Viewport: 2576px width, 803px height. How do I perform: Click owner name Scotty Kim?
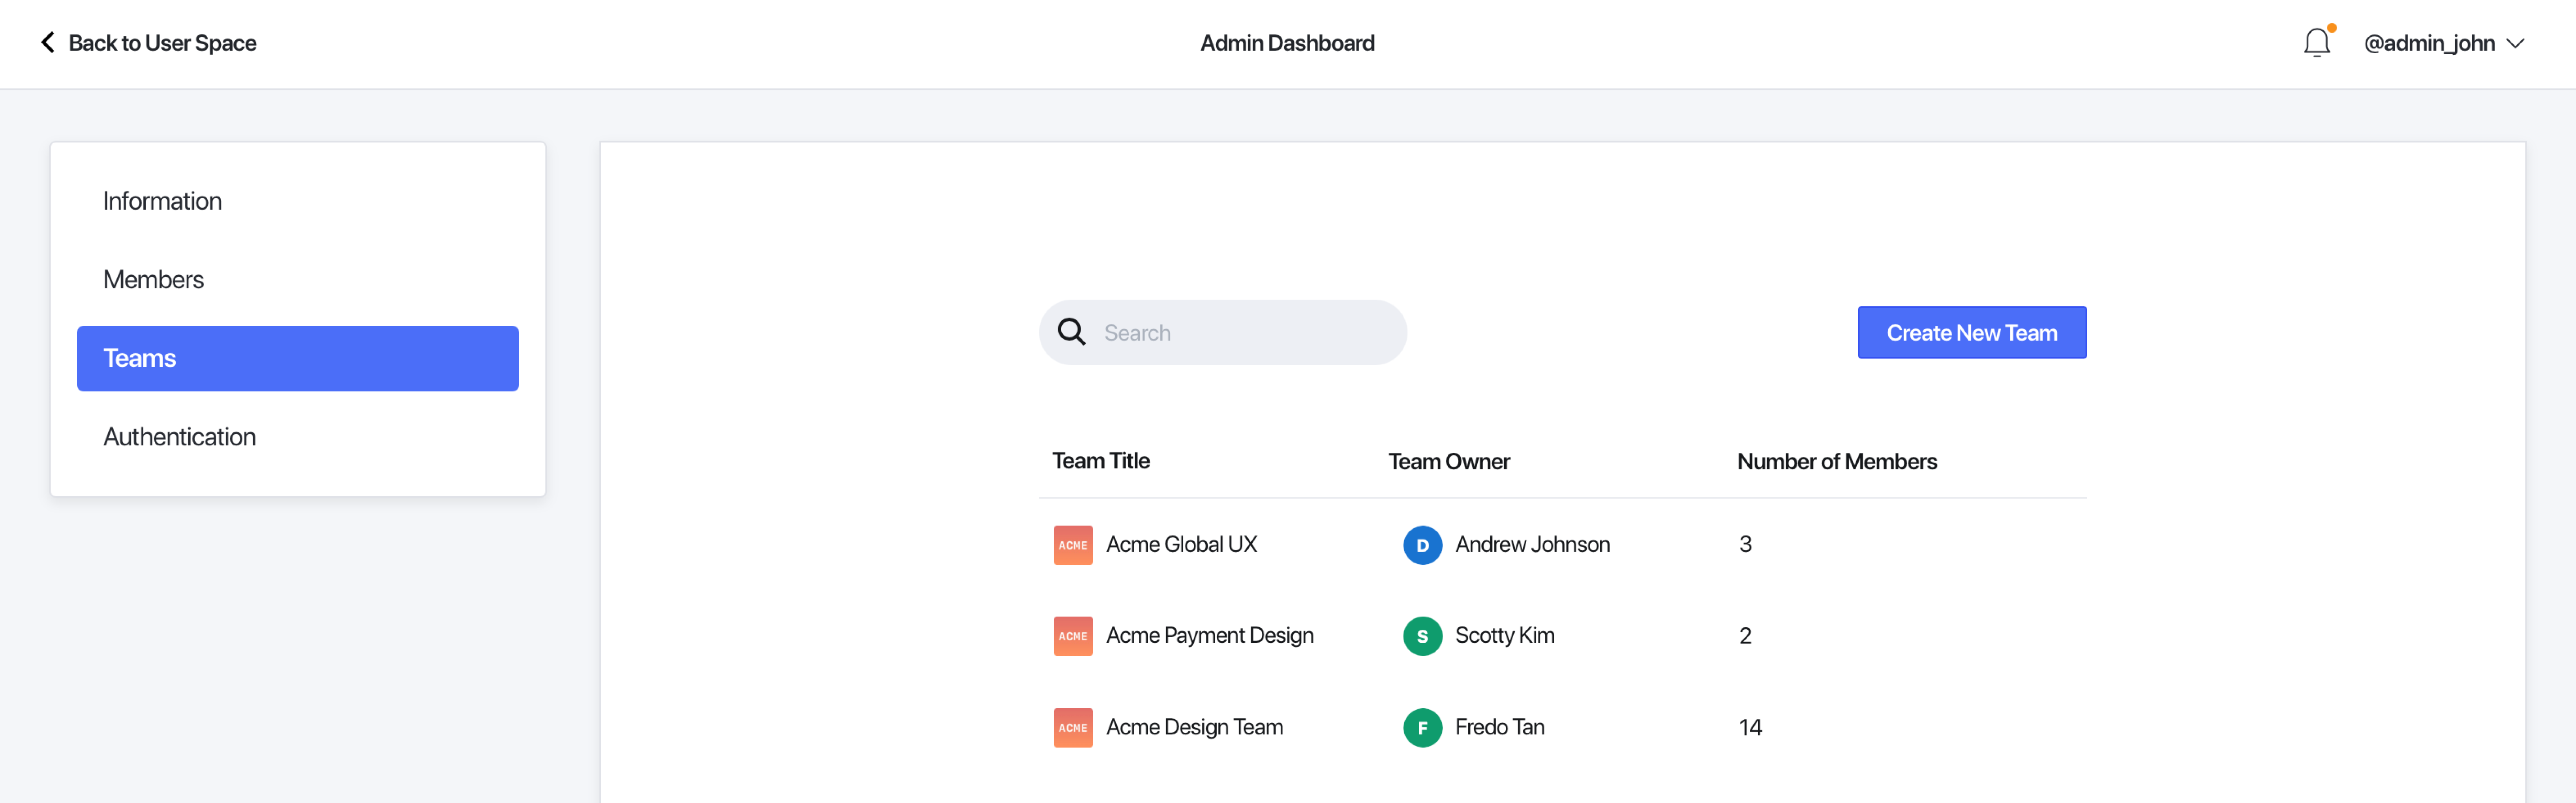(1504, 636)
